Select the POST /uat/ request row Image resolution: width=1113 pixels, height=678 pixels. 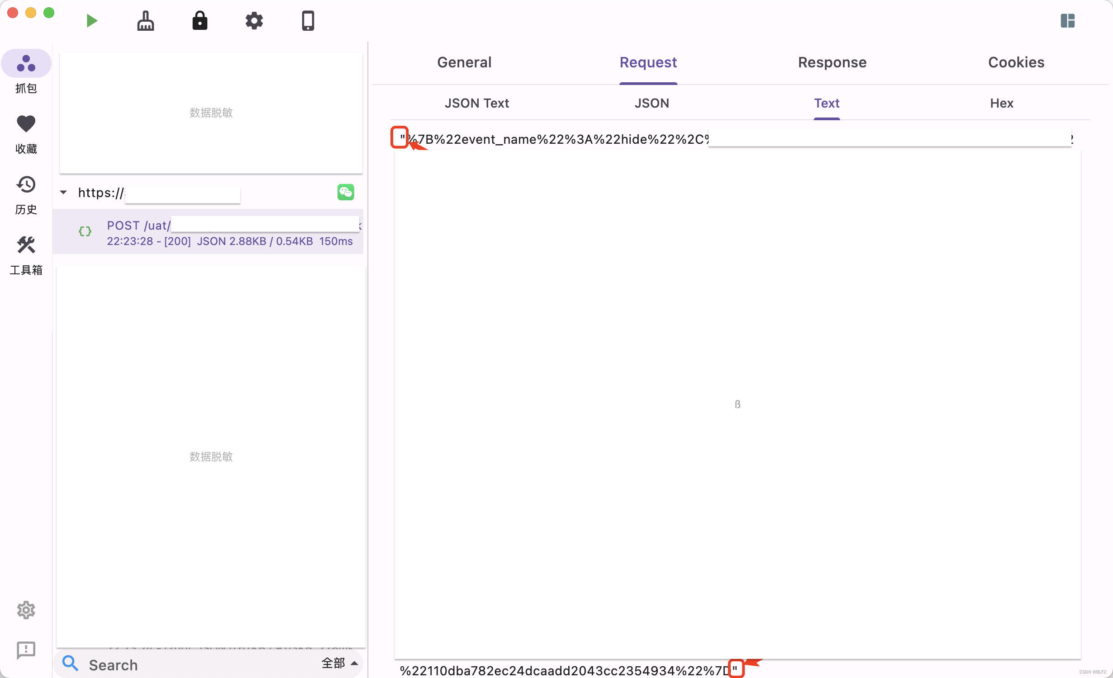coord(208,231)
